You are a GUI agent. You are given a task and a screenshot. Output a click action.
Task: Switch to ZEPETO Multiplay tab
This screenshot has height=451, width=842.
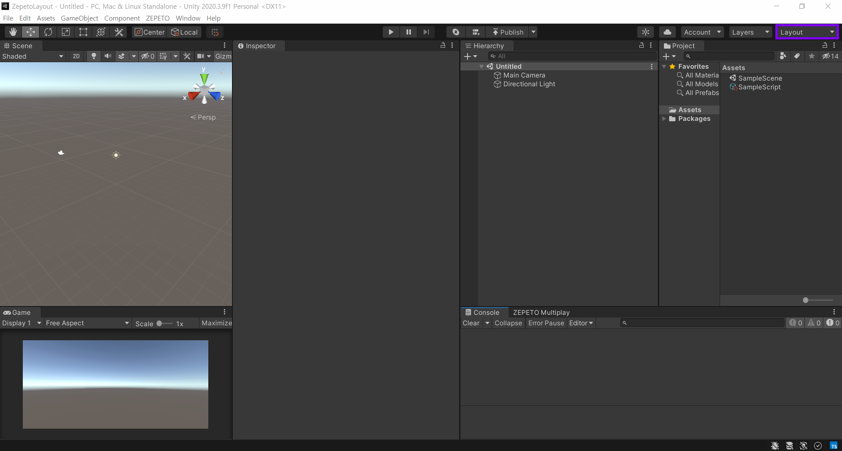(x=541, y=313)
